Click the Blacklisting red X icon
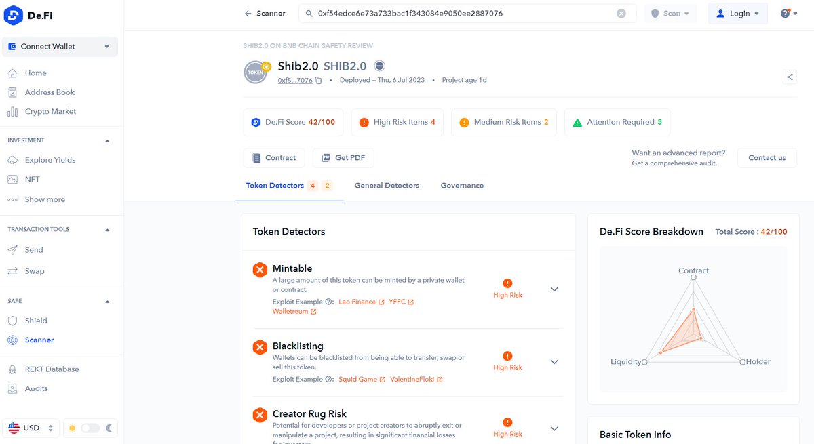The image size is (814, 444). (260, 347)
